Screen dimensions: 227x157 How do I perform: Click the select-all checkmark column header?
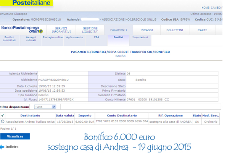point(3,115)
